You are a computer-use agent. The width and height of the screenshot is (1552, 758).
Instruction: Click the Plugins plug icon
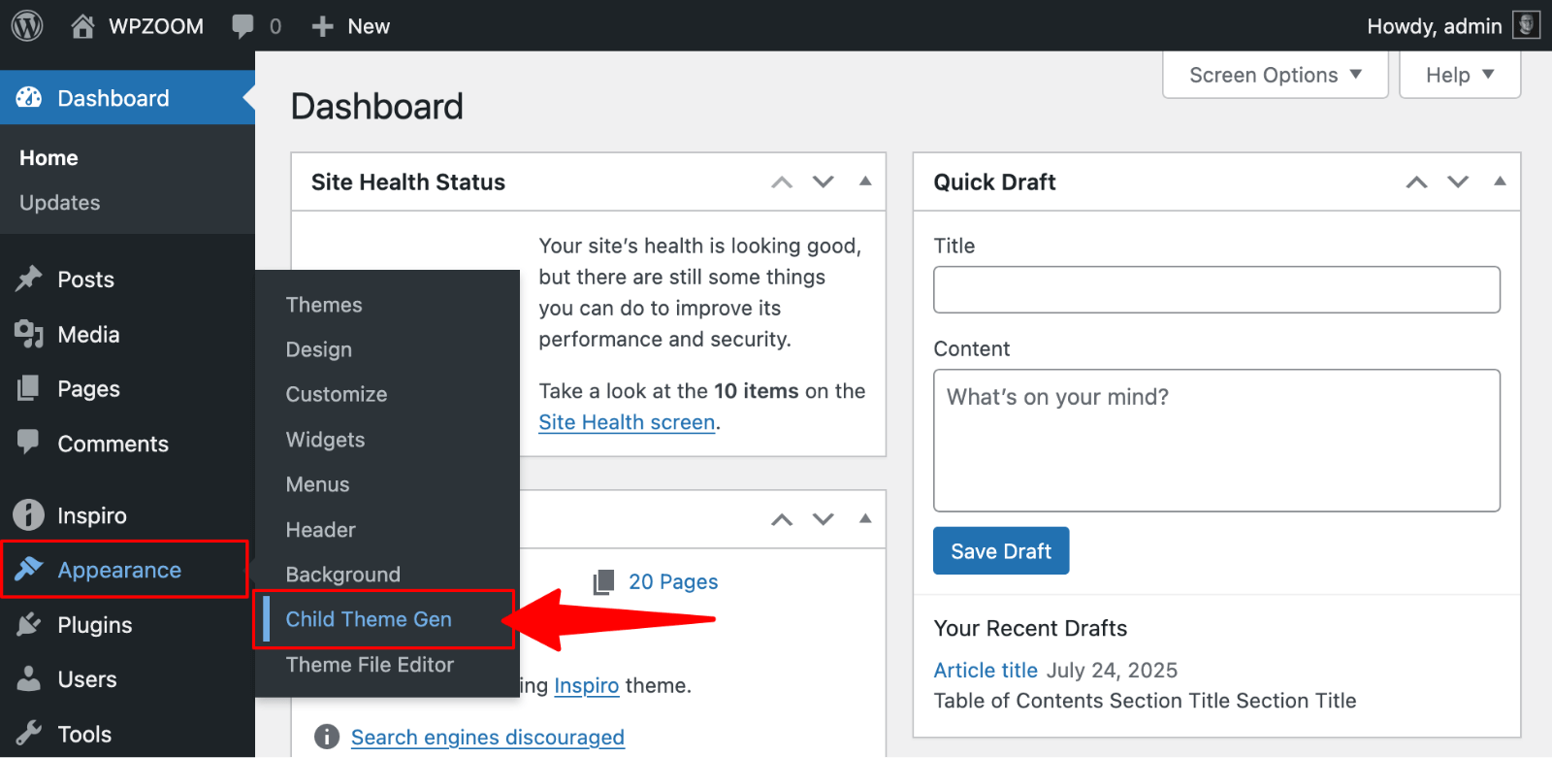(29, 625)
